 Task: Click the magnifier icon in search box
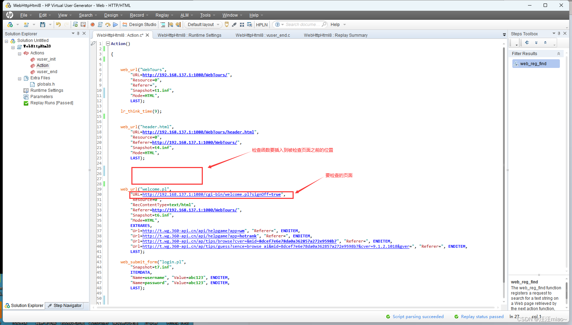point(324,24)
